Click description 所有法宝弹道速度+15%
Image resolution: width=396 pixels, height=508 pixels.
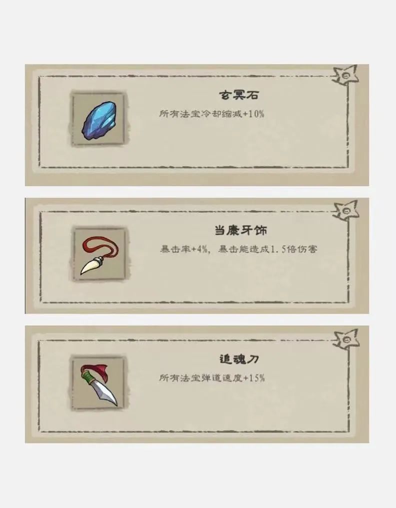click(x=212, y=378)
